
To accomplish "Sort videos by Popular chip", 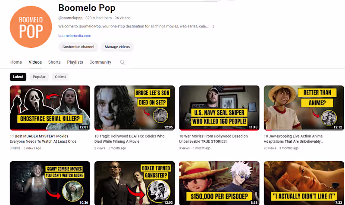I will pyautogui.click(x=39, y=77).
